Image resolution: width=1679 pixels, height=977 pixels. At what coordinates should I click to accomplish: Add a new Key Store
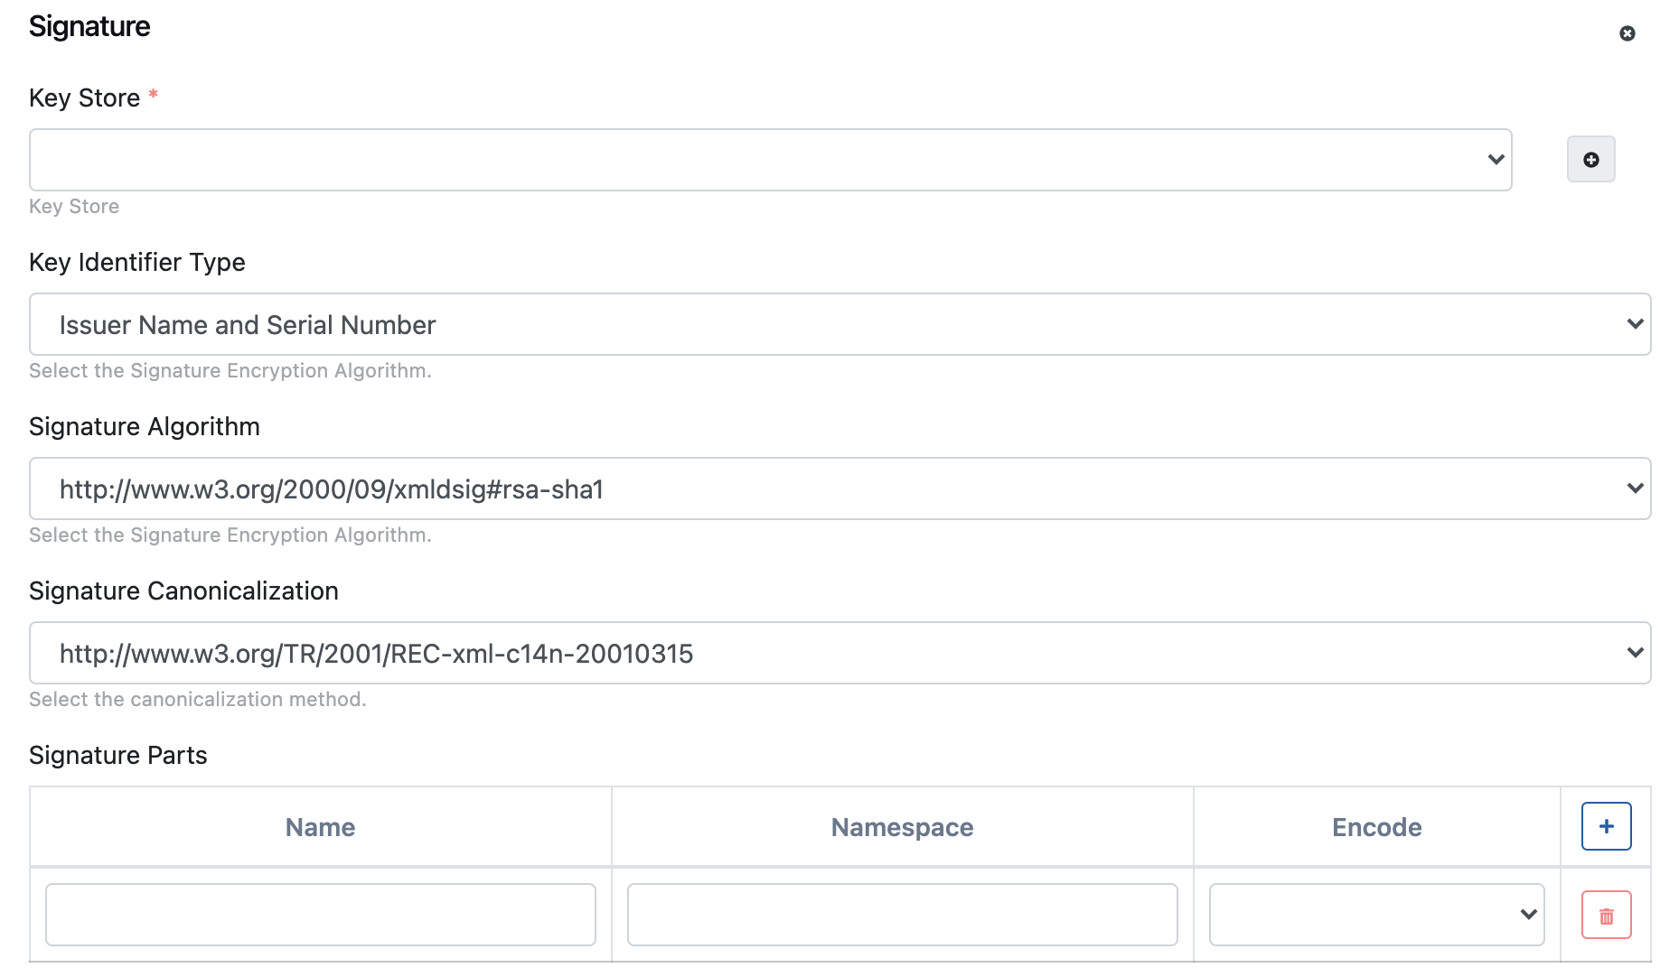click(1590, 160)
